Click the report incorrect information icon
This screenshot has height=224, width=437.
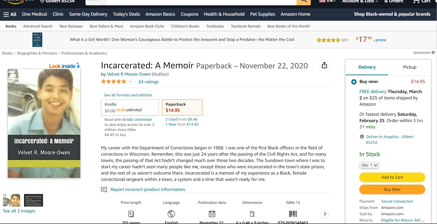(x=104, y=189)
